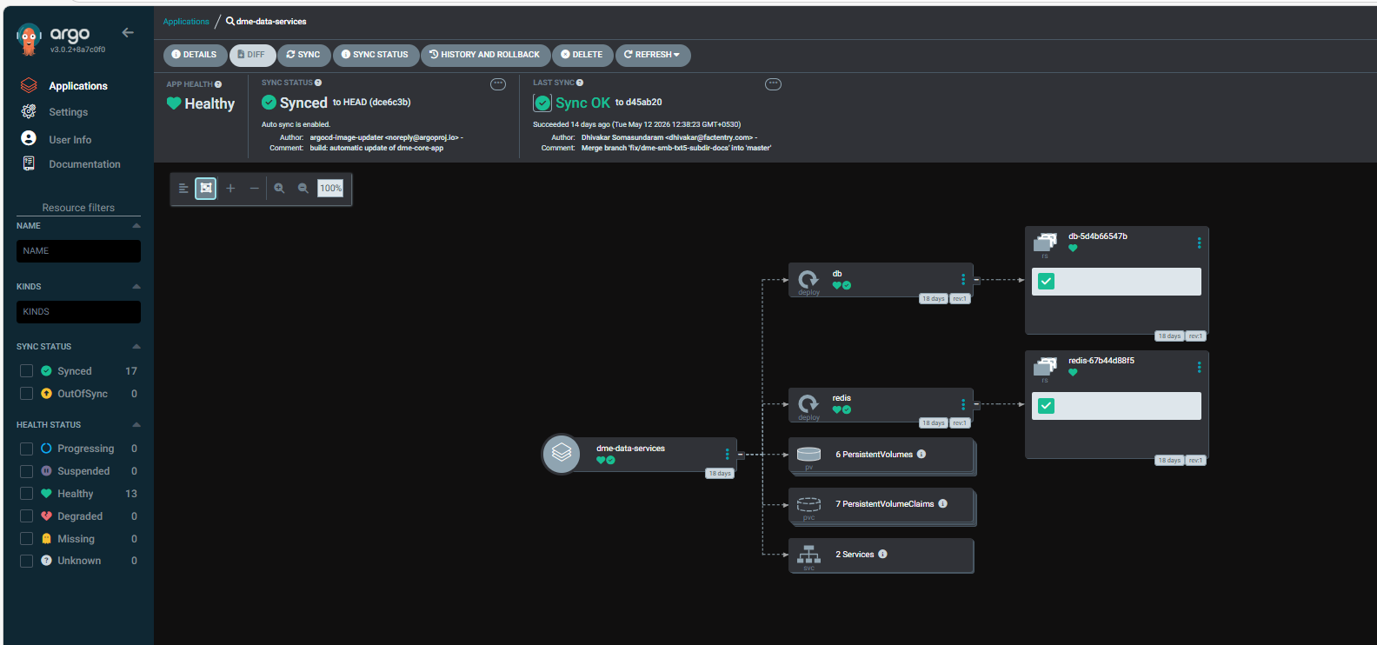Image resolution: width=1377 pixels, height=645 pixels.
Task: Collapse the HEALTH STATUS filter section
Action: point(136,425)
